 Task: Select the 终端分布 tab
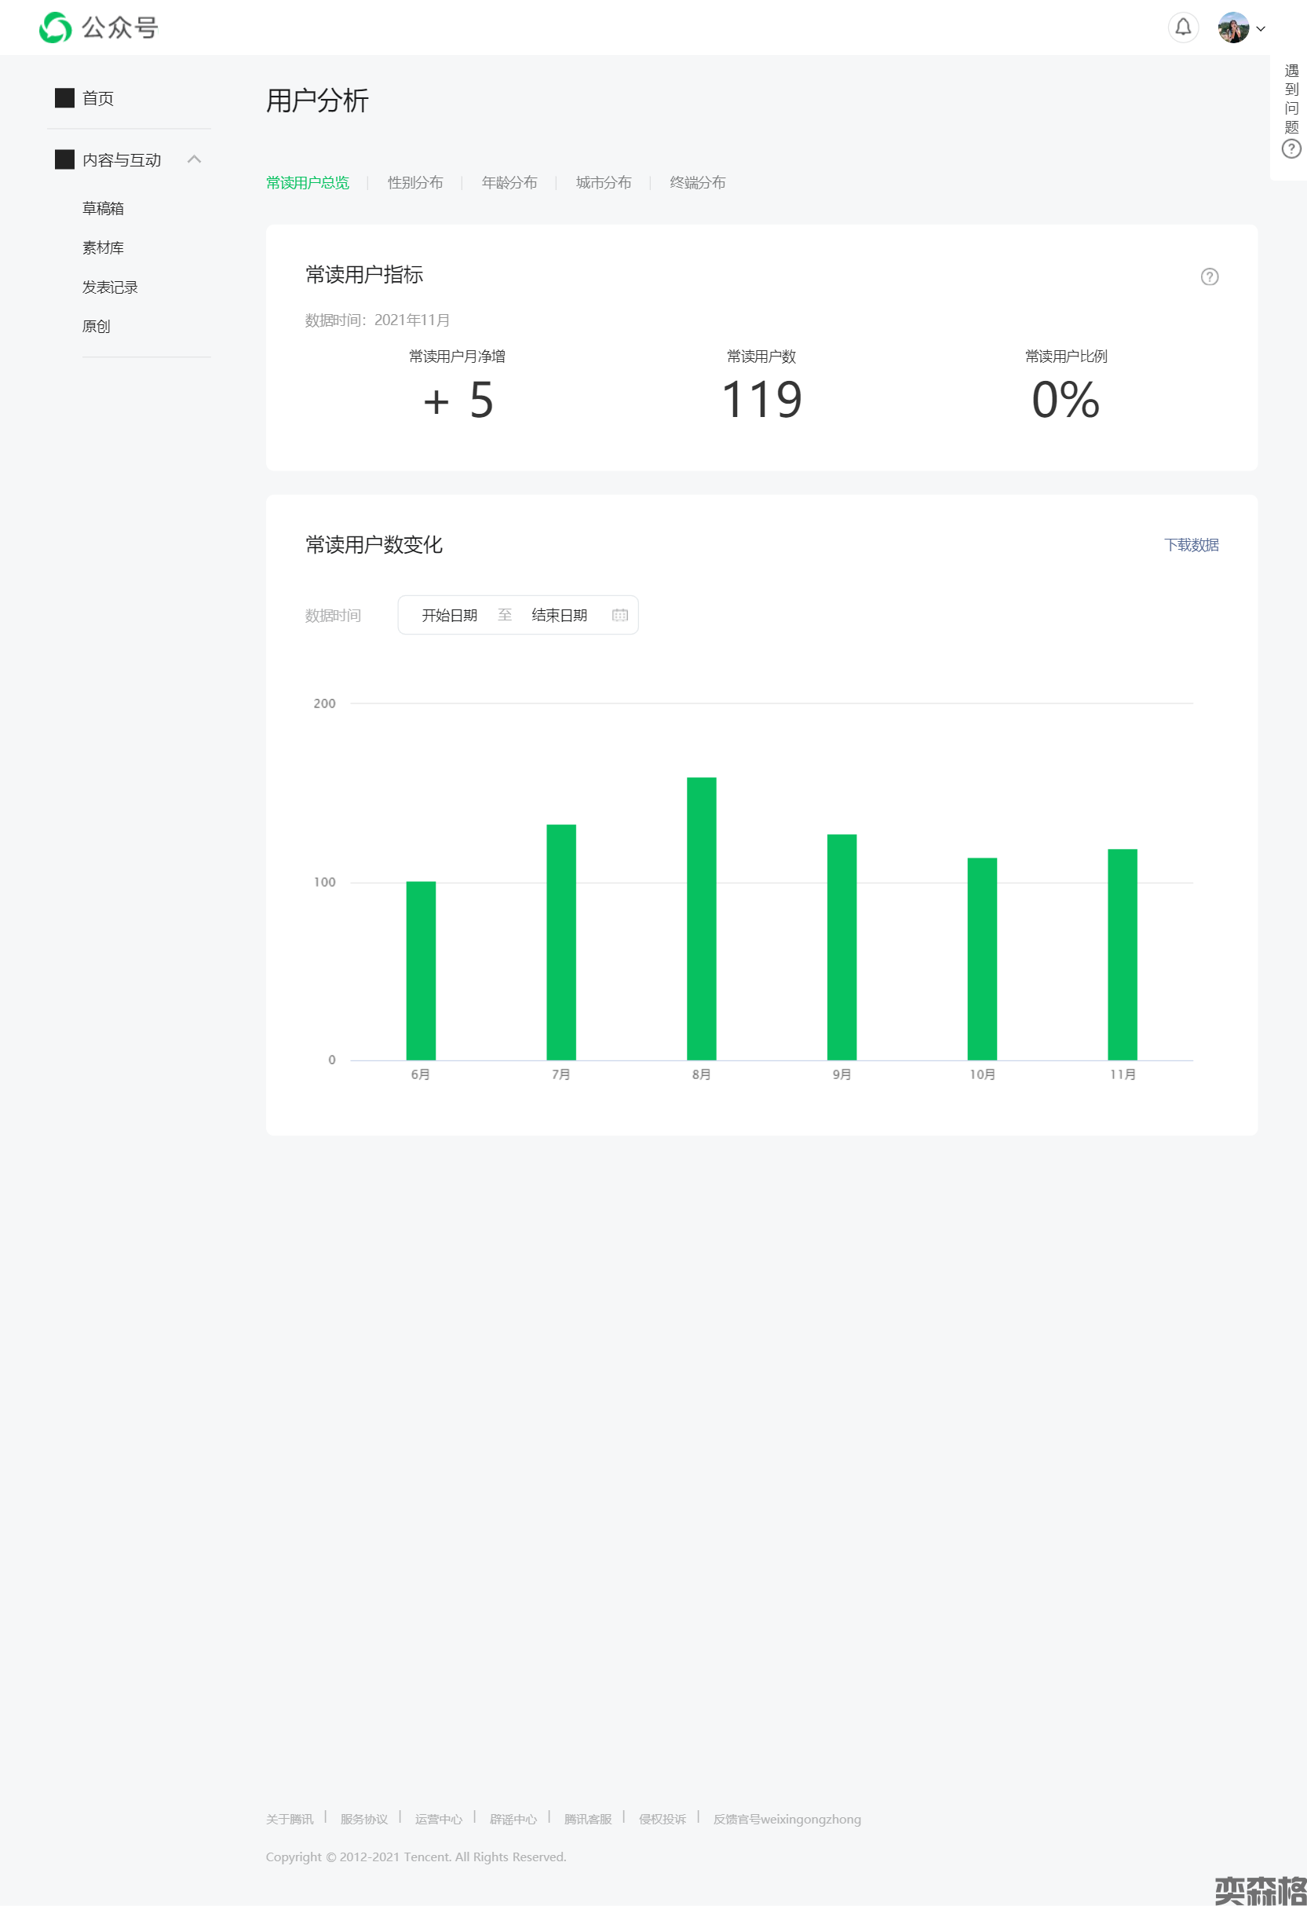(697, 183)
